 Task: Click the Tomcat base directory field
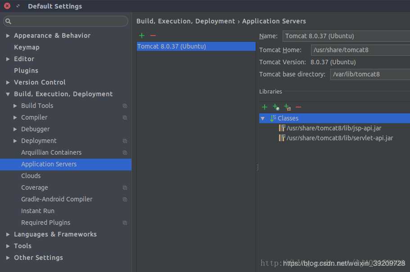tap(370, 74)
